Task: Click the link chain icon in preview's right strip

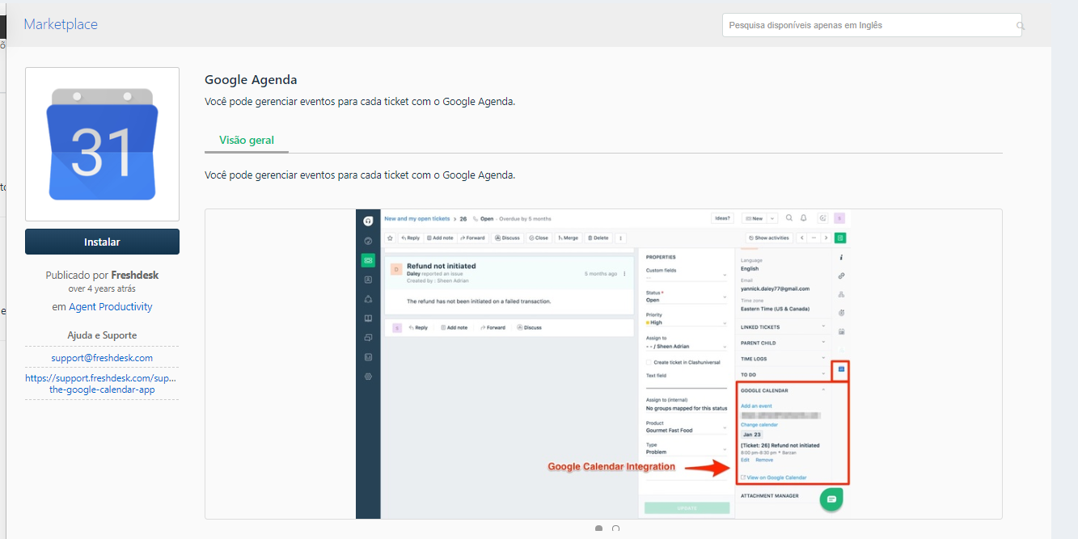Action: 841,276
